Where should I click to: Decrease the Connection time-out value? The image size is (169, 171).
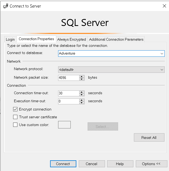click(81, 95)
